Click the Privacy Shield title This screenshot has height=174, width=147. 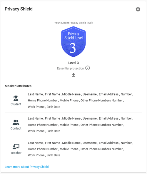pos(19,9)
